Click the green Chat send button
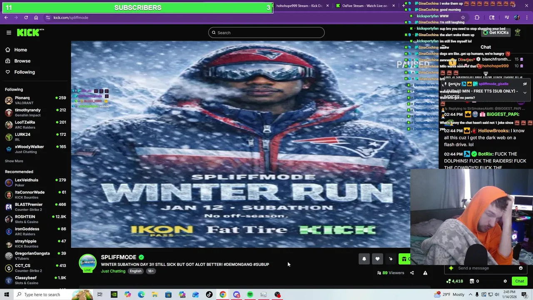Viewport: 533px width, 300px height. [x=519, y=281]
